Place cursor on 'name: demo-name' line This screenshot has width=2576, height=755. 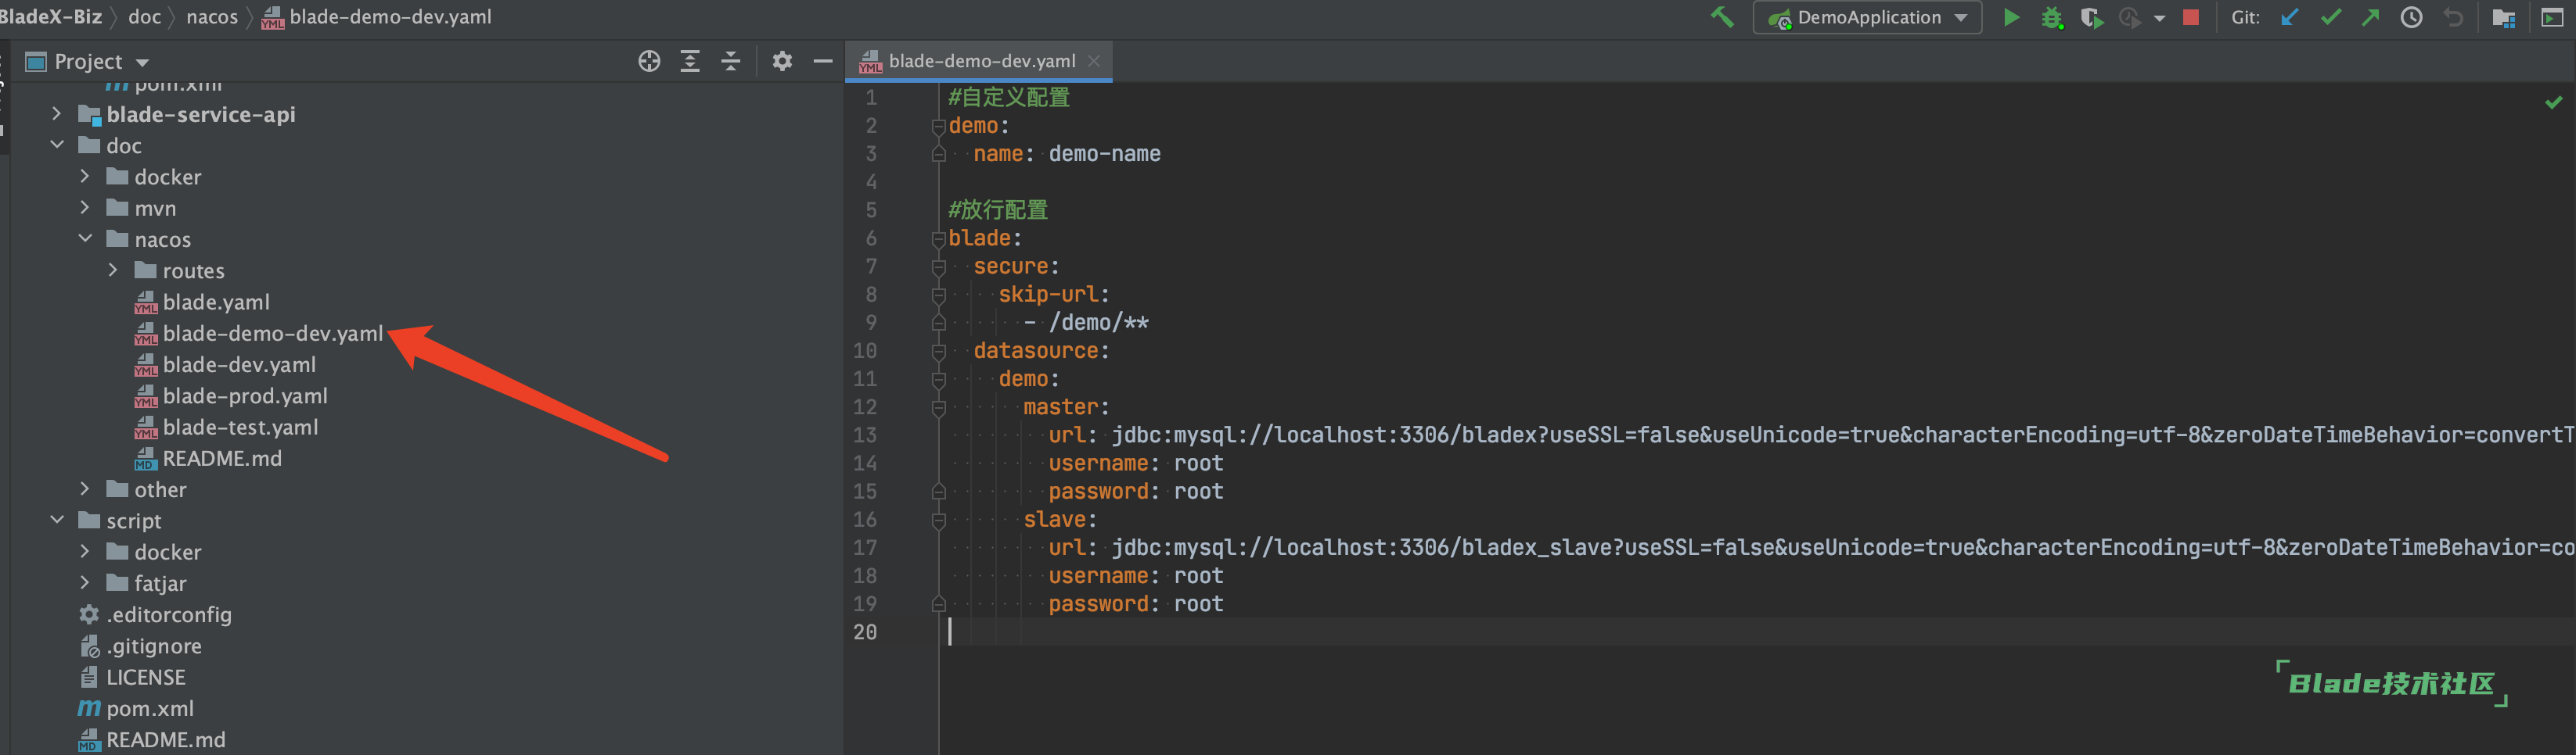1067,154
